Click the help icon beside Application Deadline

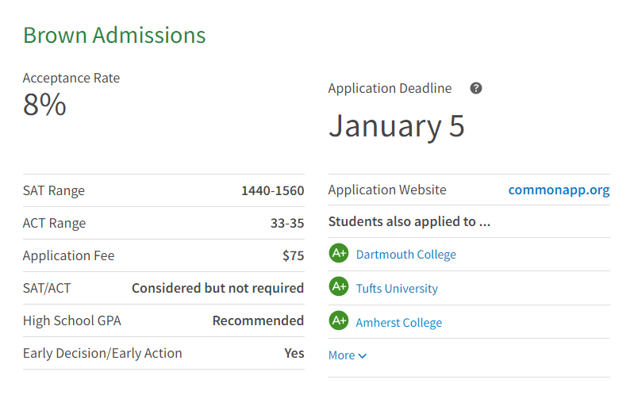[x=476, y=88]
